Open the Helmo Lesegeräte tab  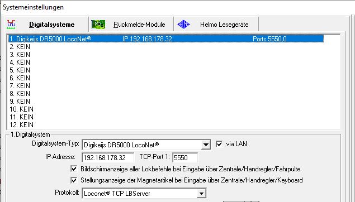216,24
